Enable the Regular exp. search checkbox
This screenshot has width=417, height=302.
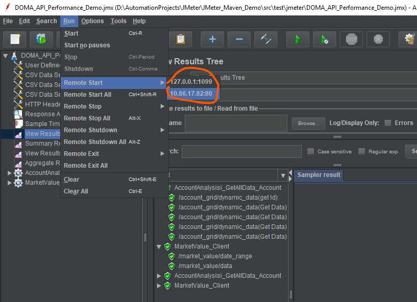(361, 151)
